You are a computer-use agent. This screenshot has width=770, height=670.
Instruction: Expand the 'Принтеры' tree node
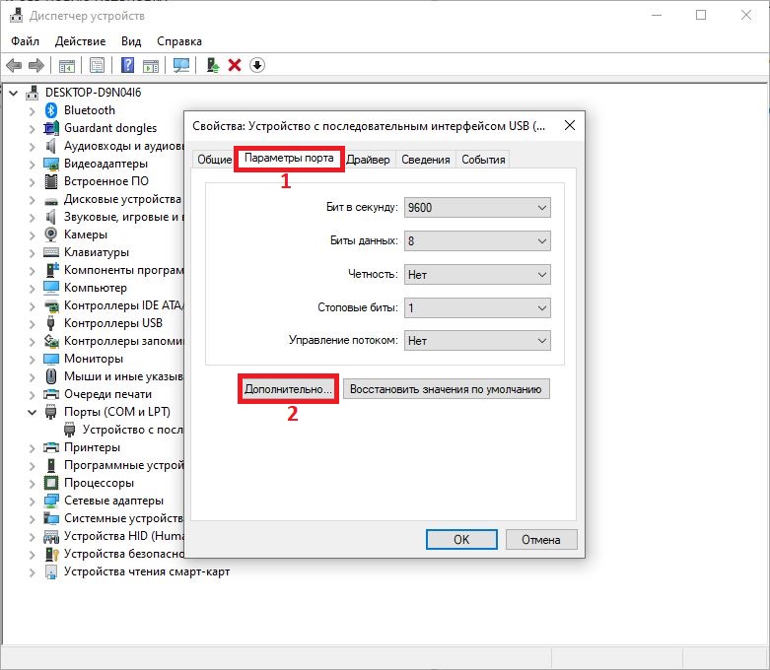pyautogui.click(x=32, y=447)
